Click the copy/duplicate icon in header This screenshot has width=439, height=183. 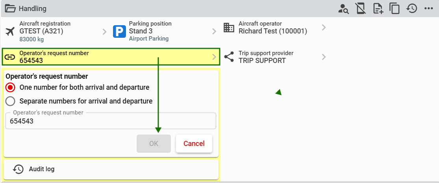(395, 8)
